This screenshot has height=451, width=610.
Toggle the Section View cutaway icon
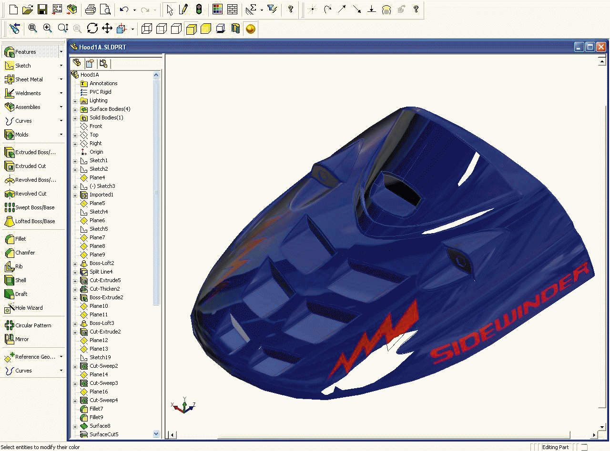tap(235, 29)
